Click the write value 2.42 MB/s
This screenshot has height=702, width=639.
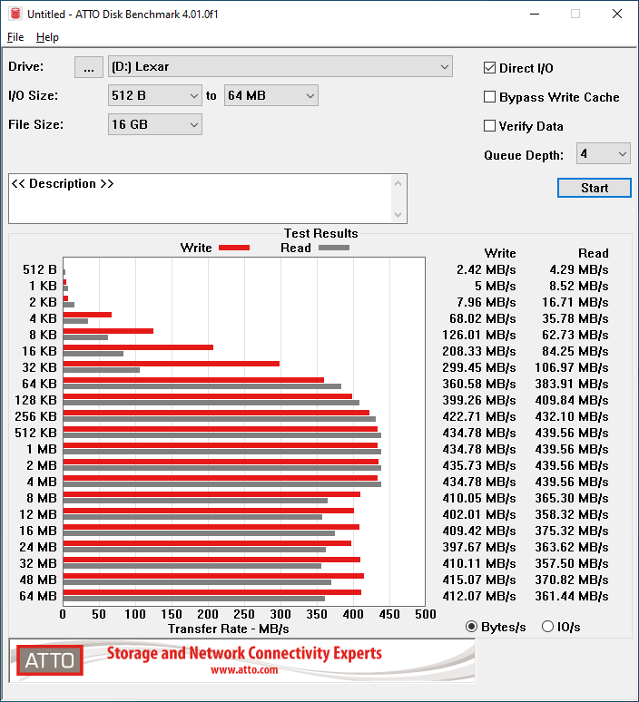[x=487, y=270]
